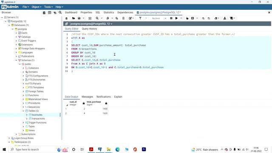272x153 pixels.
Task: Click the Save Data Changes icon
Action: point(90,18)
